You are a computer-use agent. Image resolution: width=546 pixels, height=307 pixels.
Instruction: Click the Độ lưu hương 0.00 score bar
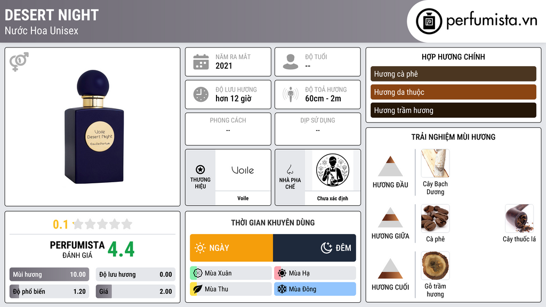click(x=135, y=274)
